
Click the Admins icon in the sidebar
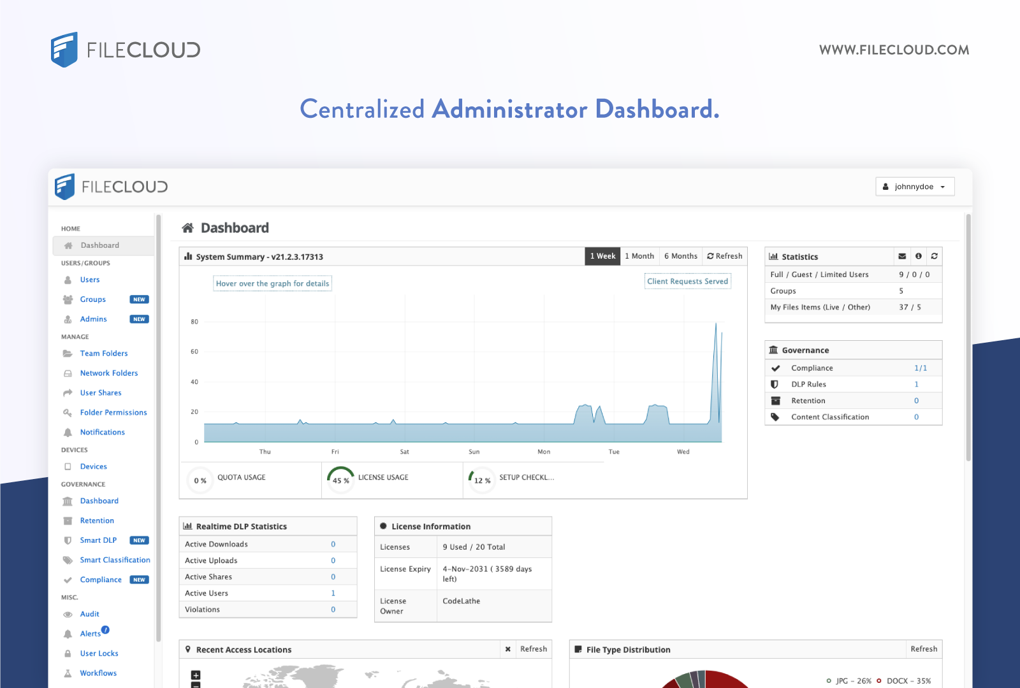pos(68,319)
